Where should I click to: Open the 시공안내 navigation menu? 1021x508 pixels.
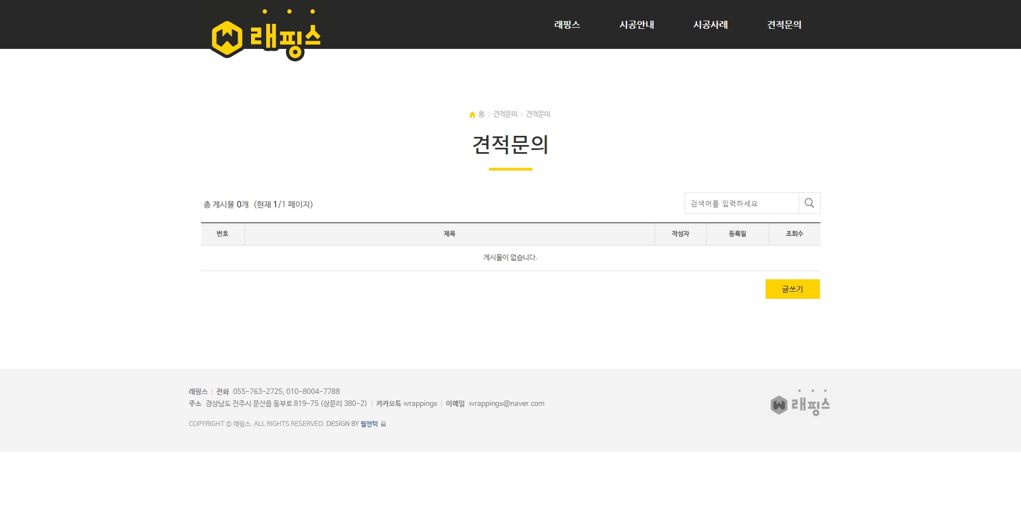636,24
